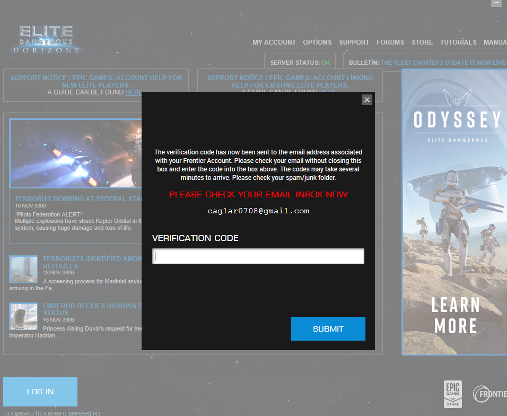
Task: Click the Verification Code input field
Action: (x=258, y=256)
